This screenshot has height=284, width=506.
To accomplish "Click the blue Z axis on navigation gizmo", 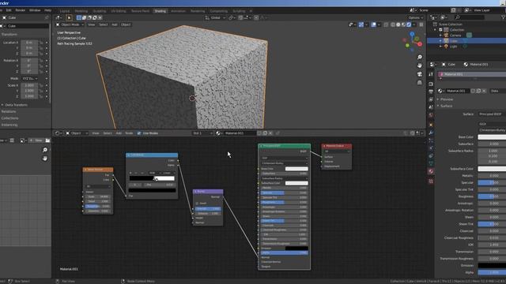I will [412, 34].
